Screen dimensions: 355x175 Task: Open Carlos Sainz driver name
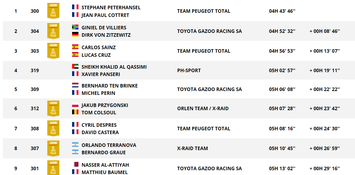click(99, 47)
